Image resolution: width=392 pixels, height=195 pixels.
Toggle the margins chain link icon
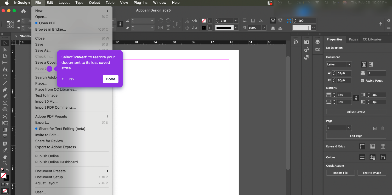(356, 98)
